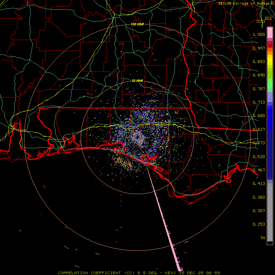
Task: Click the 0.307 legend value
Action: click(259, 211)
